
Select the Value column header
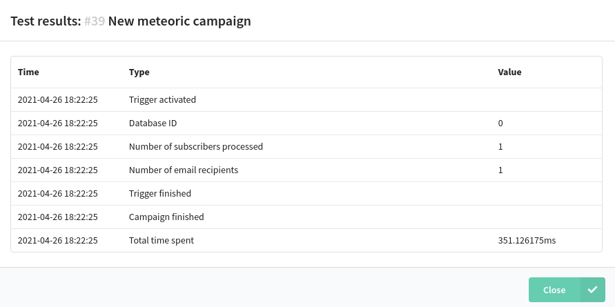(x=509, y=72)
